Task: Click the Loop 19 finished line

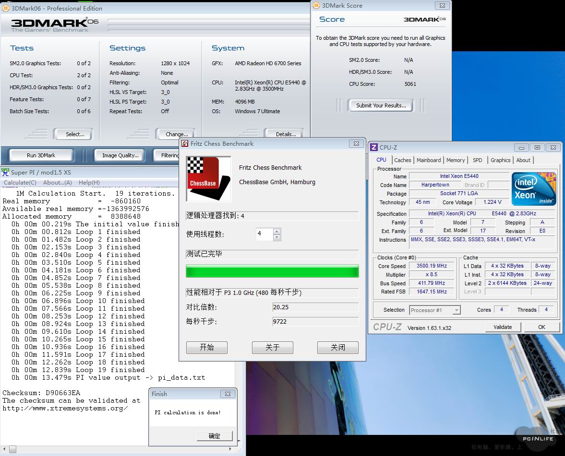Action: pos(78,370)
